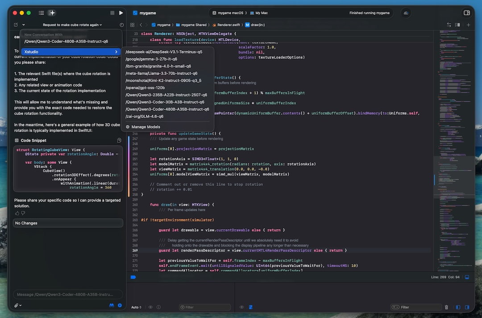The image size is (482, 318).
Task: Toggle console output eye icon
Action: (242, 307)
